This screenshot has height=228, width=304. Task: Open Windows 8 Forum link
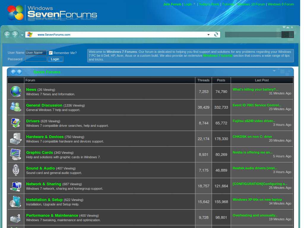(x=281, y=4)
